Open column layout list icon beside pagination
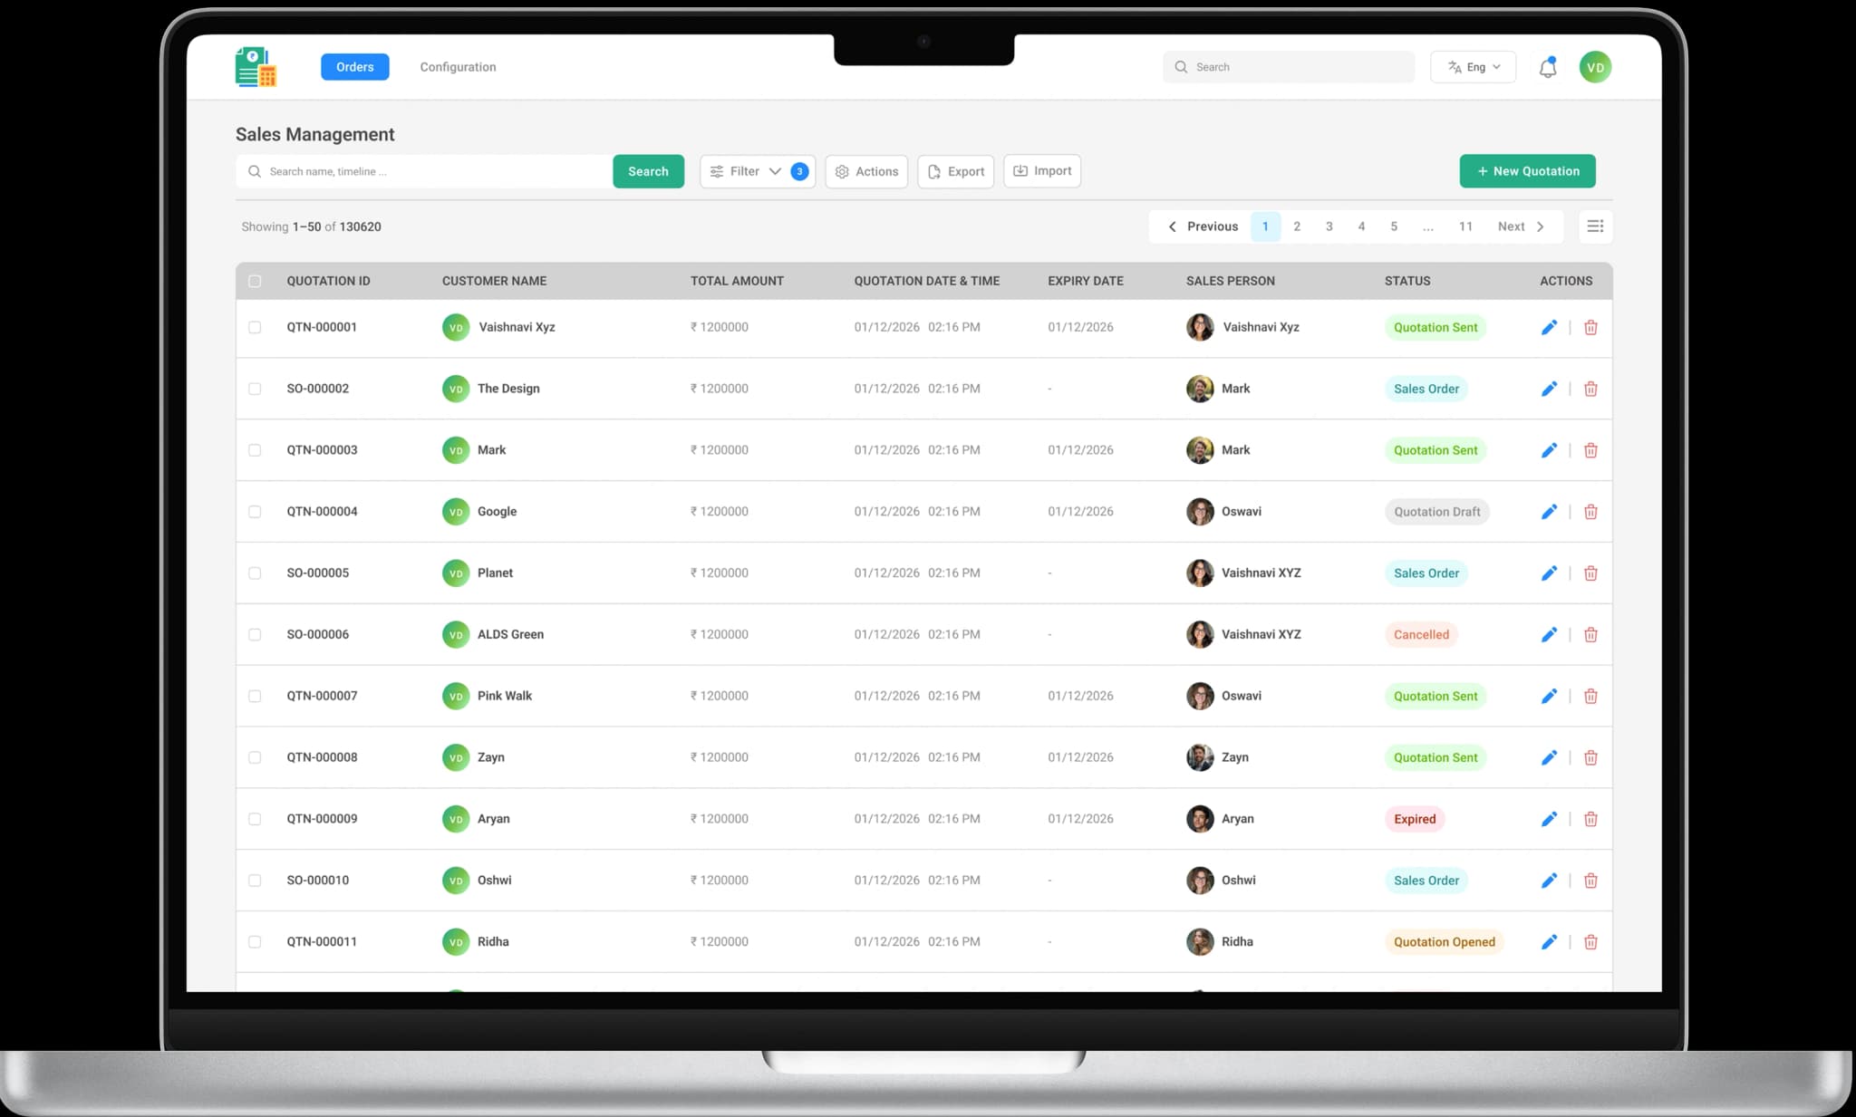 pyautogui.click(x=1595, y=226)
